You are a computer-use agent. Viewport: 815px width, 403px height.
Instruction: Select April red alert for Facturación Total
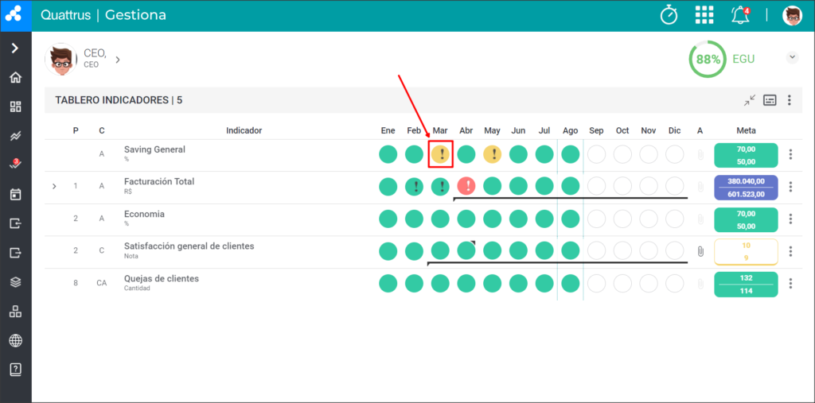(466, 186)
